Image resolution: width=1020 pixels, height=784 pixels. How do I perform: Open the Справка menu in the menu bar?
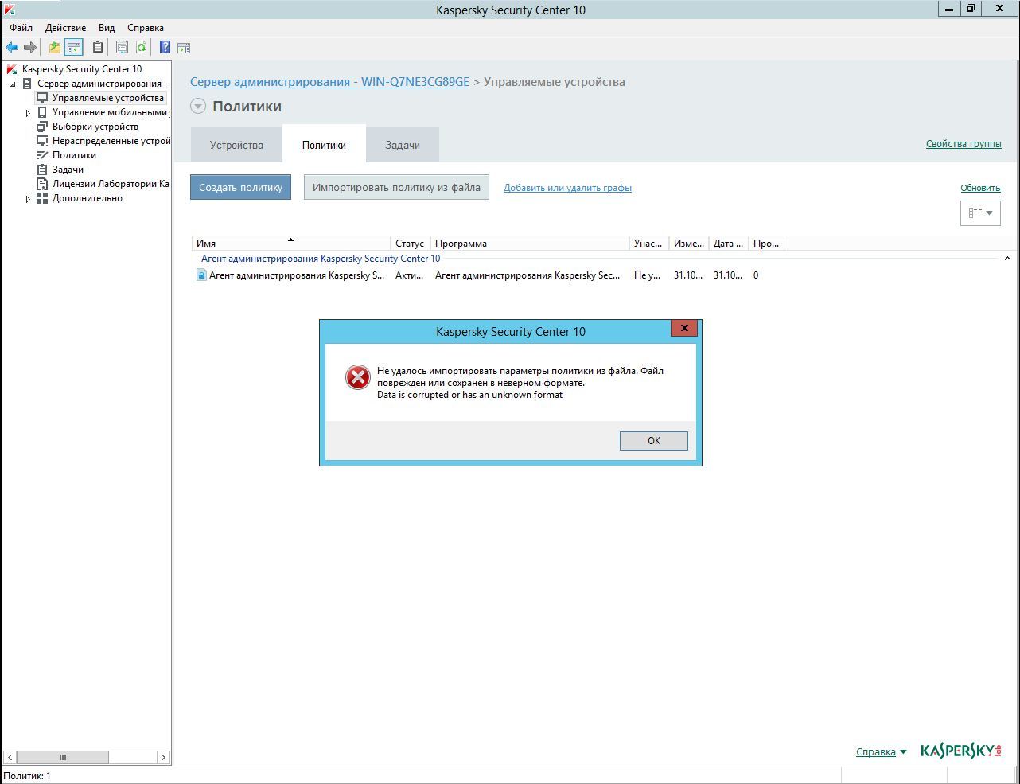pyautogui.click(x=146, y=28)
